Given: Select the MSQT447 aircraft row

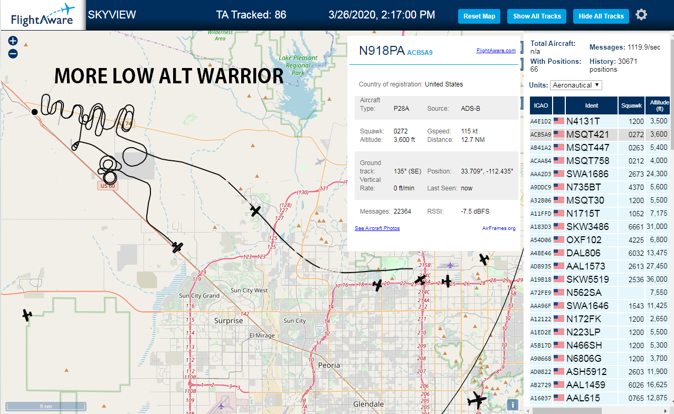Looking at the screenshot, I should [x=600, y=148].
